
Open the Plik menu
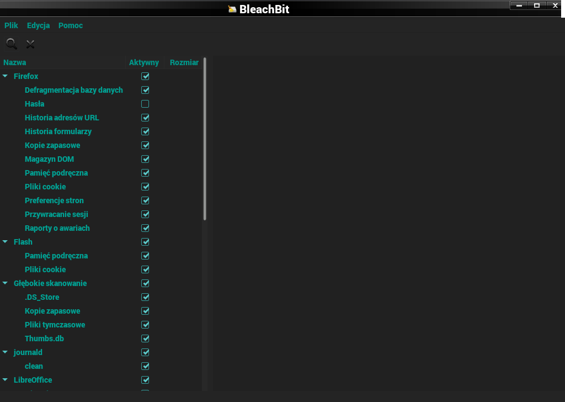tap(11, 25)
